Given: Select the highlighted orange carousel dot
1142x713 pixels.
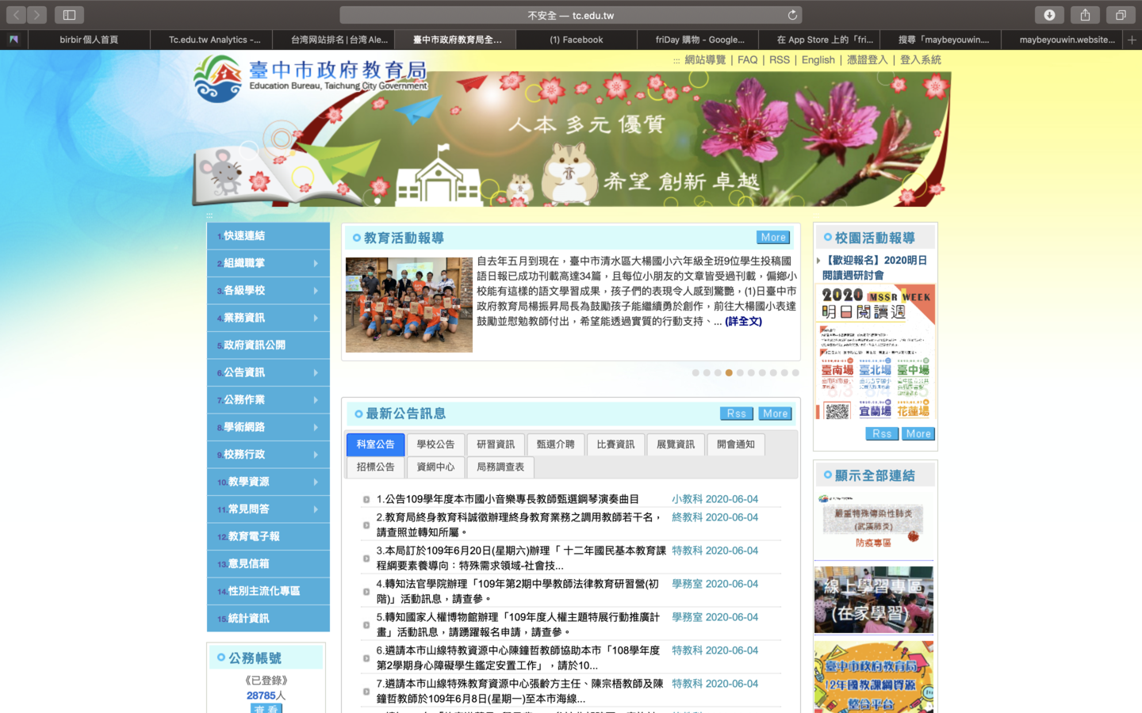Looking at the screenshot, I should pos(729,372).
